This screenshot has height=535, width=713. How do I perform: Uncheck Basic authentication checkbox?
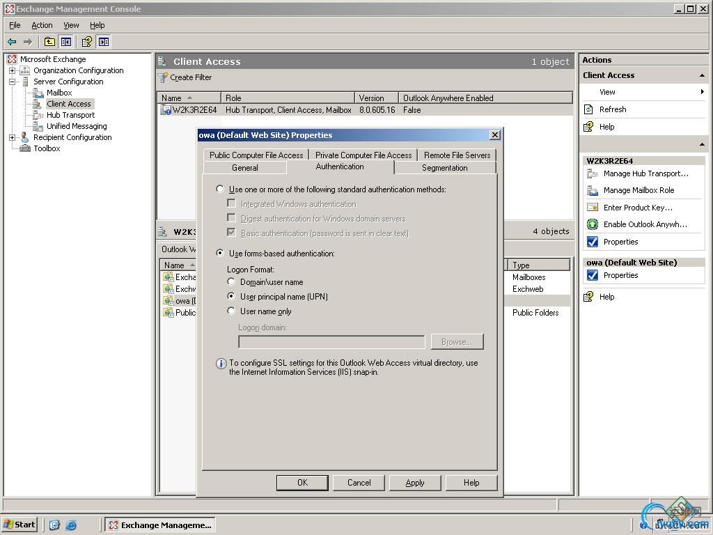coord(231,233)
